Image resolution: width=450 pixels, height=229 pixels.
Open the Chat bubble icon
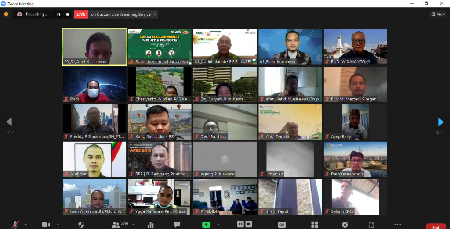pos(177,225)
